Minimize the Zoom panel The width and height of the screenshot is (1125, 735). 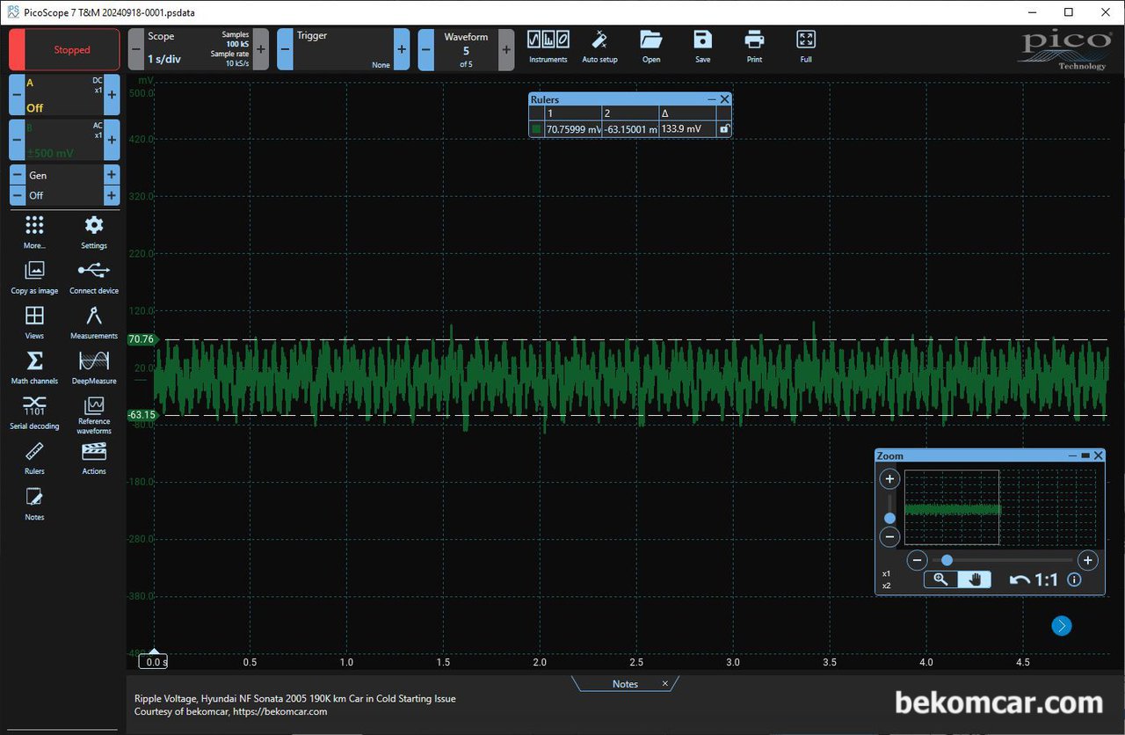click(x=1072, y=455)
